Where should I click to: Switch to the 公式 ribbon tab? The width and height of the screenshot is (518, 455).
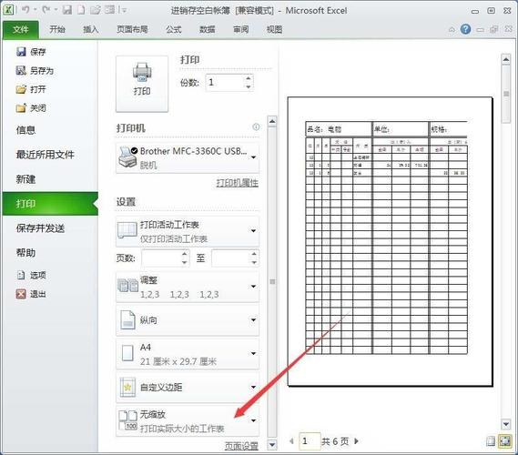[174, 29]
